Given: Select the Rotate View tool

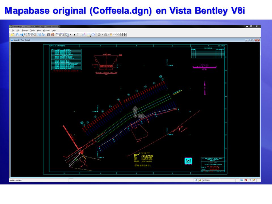Looking at the screenshot, I should click(21, 35).
